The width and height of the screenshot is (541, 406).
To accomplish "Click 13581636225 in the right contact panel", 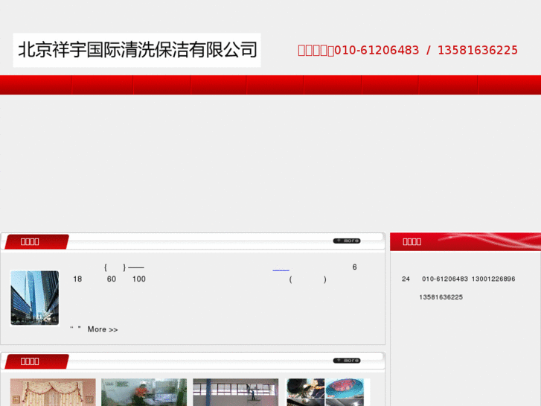I will point(441,297).
